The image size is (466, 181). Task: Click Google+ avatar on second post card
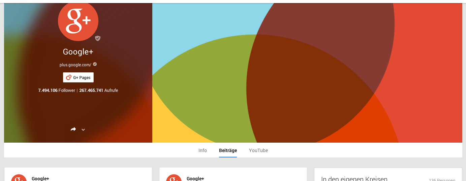point(174,178)
